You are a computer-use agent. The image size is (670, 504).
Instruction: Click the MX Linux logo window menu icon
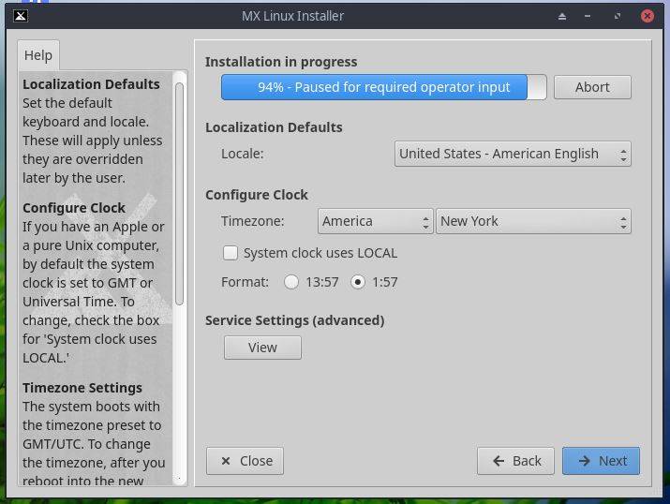[21, 15]
